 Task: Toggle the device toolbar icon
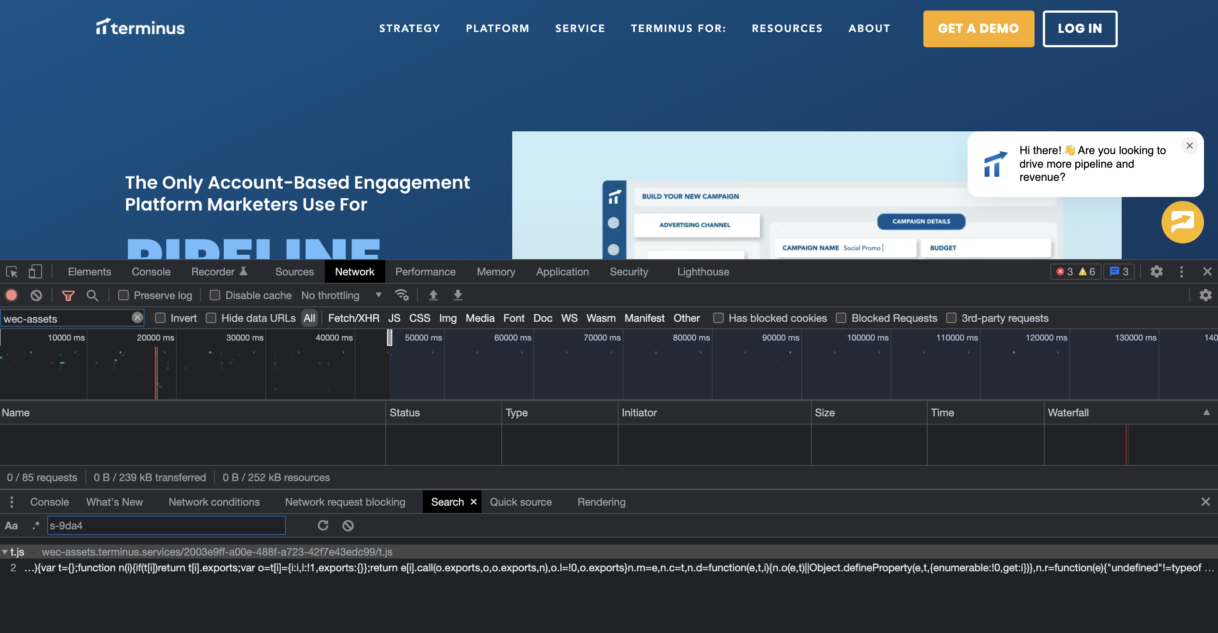(x=35, y=272)
